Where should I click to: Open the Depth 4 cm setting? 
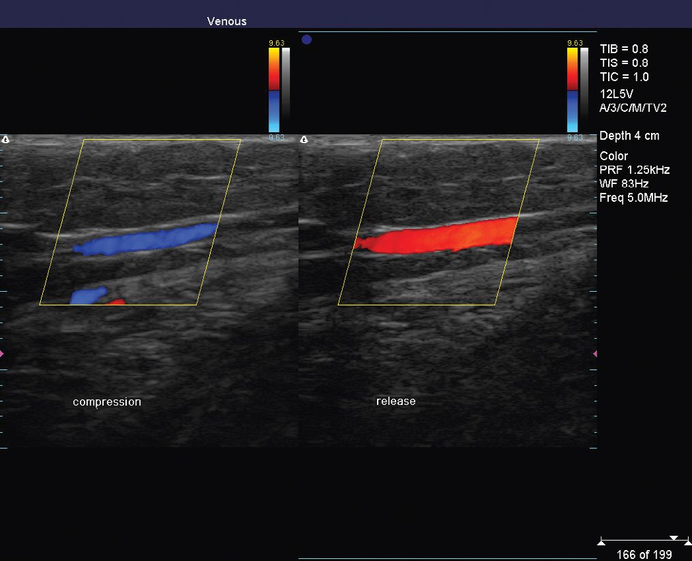pyautogui.click(x=629, y=136)
